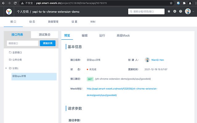197x123 pixels.
Task: Click the 搜索接口 search field
Action: [22, 43]
